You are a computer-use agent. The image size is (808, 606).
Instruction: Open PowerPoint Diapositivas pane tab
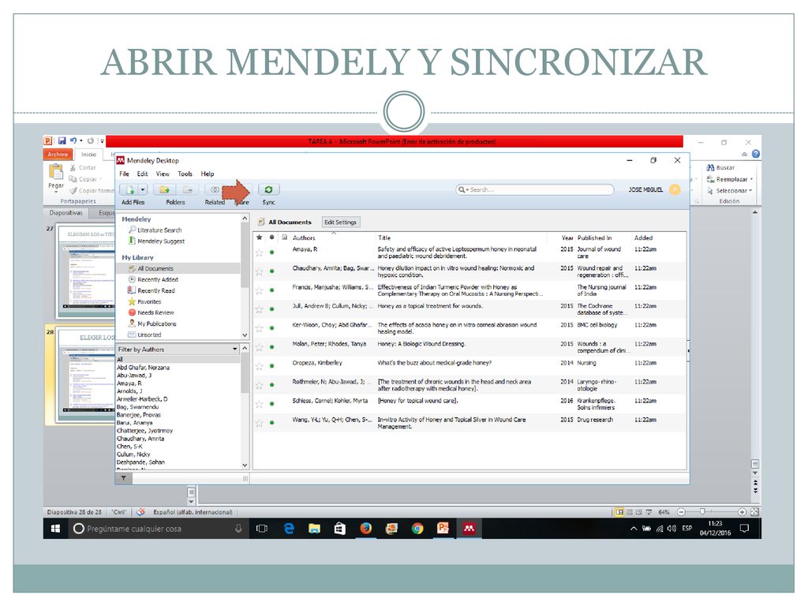pos(66,213)
